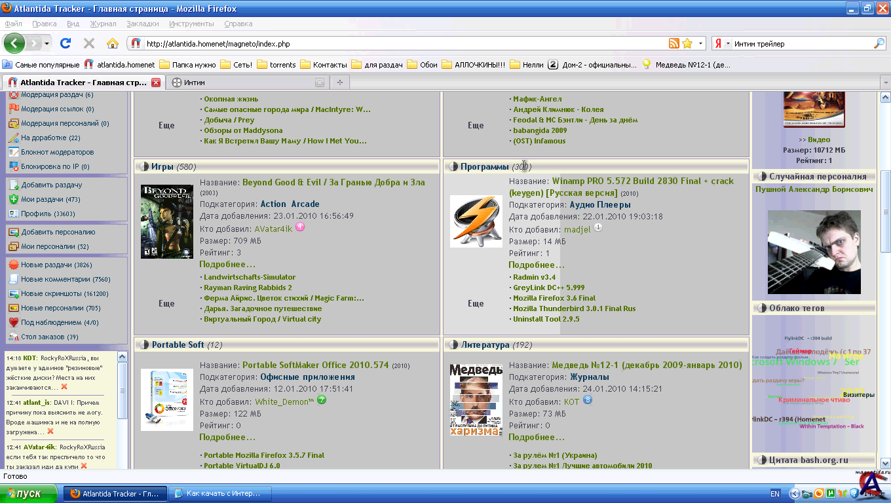Open a new tab with the plus button
This screenshot has width=891, height=503.
pyautogui.click(x=339, y=83)
